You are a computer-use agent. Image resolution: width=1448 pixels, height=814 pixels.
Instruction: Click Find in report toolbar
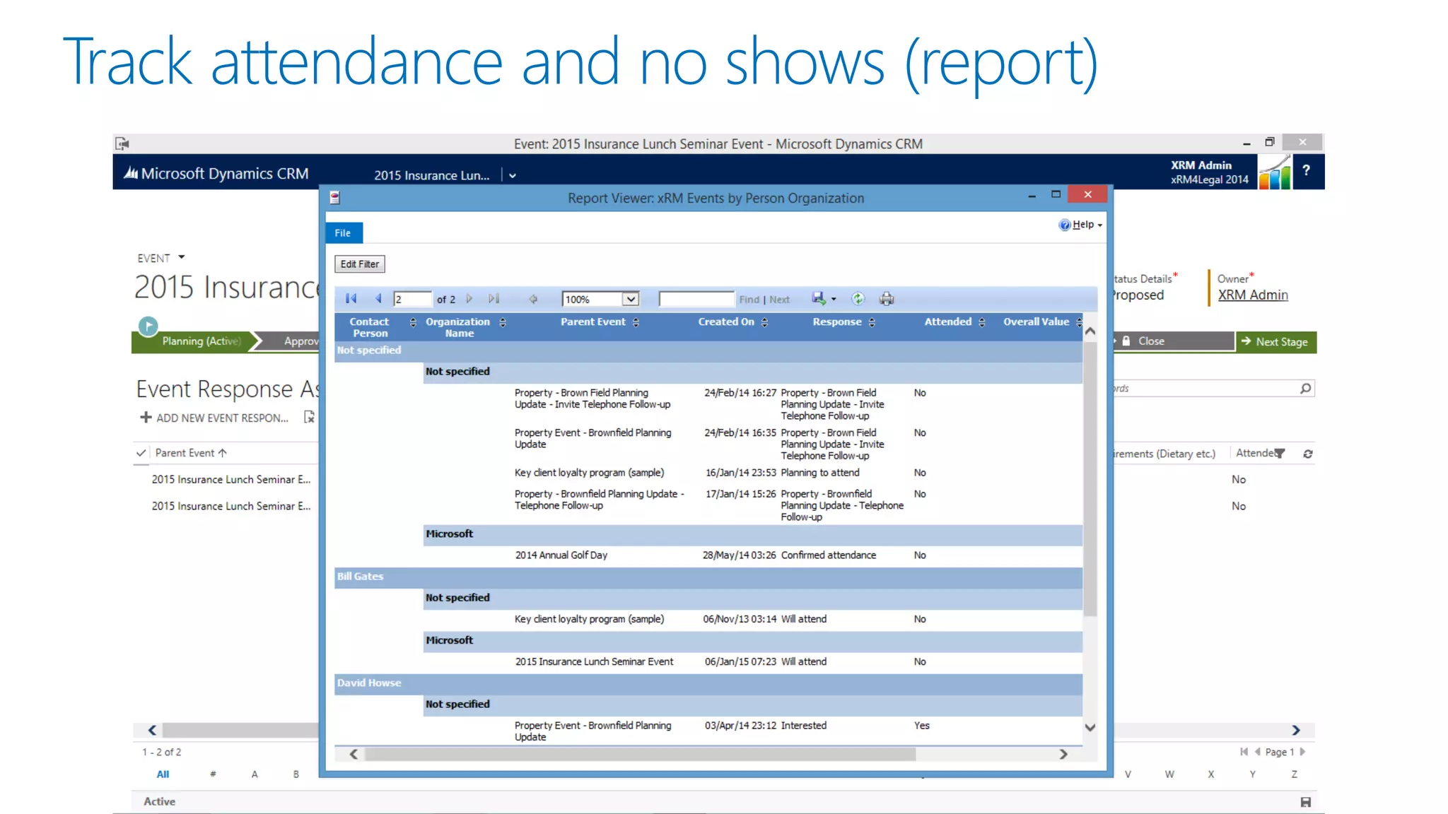click(749, 300)
